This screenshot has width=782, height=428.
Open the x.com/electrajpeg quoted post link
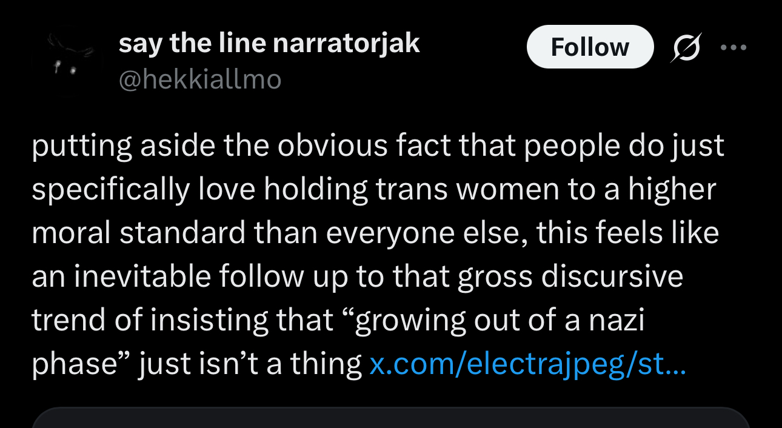[x=527, y=364]
